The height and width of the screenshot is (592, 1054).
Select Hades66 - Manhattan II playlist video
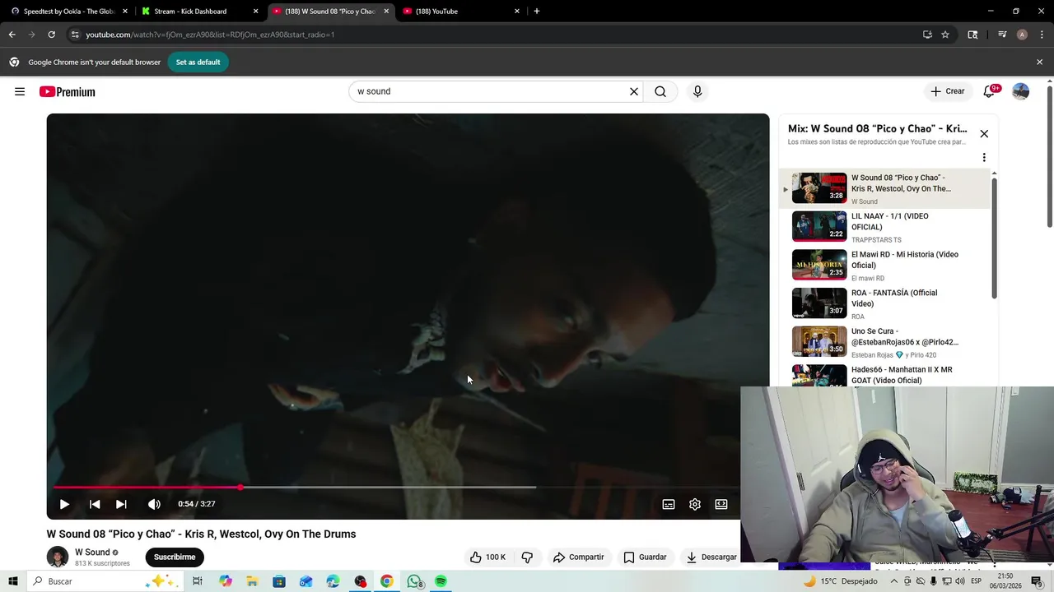click(884, 375)
